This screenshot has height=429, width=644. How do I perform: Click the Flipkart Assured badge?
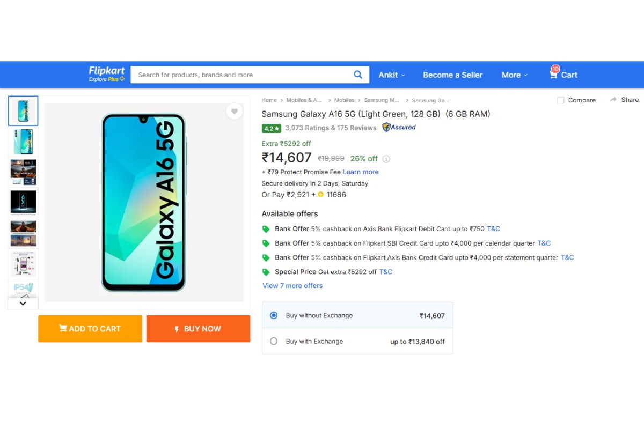(x=399, y=127)
